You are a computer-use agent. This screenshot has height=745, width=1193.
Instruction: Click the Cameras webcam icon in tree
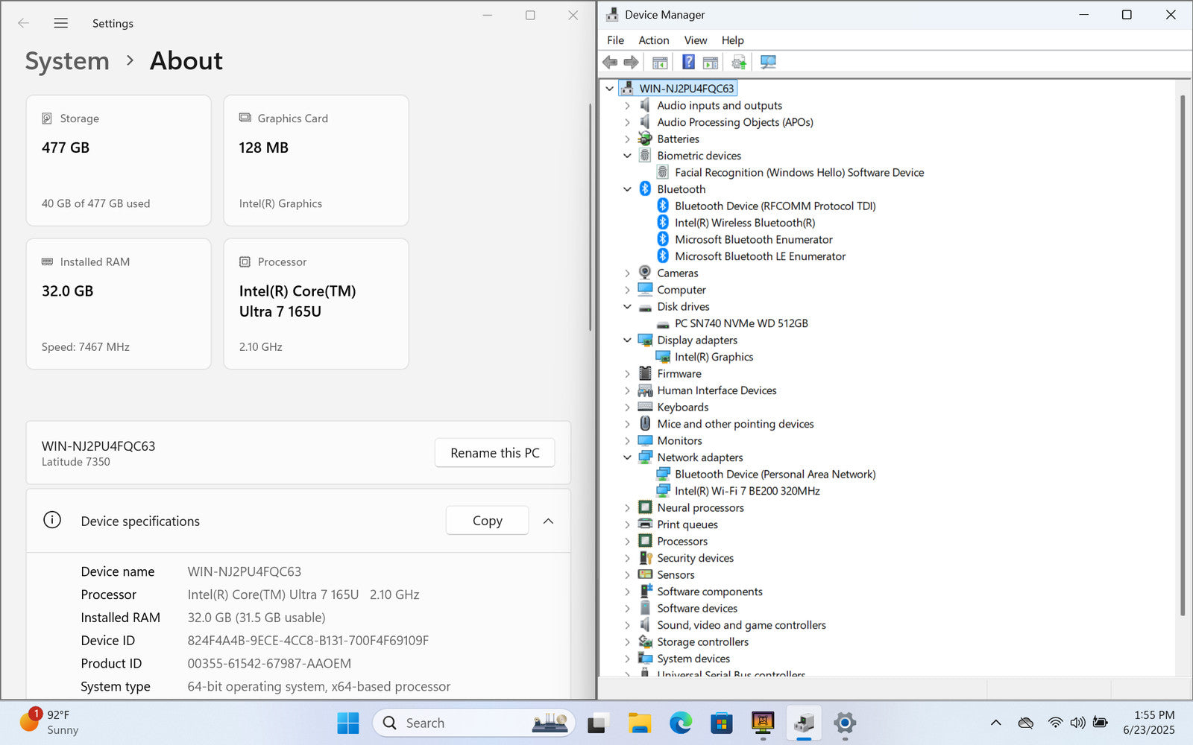tap(645, 273)
